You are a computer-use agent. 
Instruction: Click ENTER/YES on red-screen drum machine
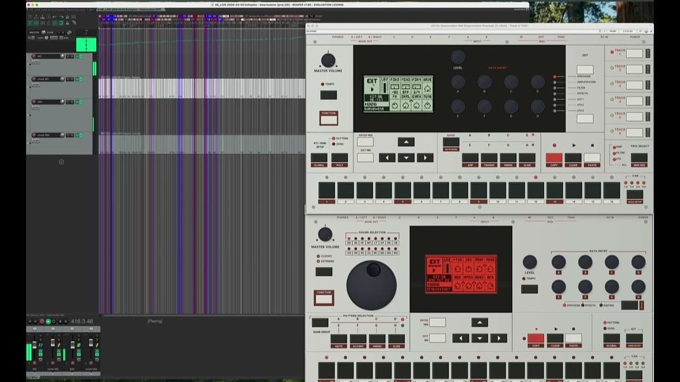tap(437, 323)
